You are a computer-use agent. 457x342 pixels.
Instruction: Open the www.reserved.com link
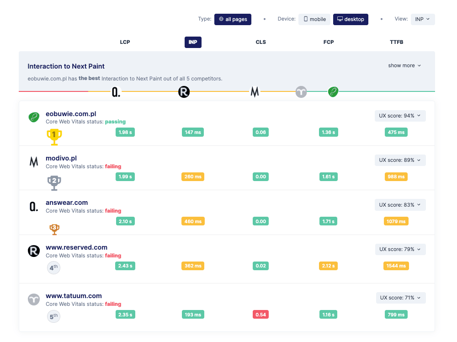pos(76,247)
